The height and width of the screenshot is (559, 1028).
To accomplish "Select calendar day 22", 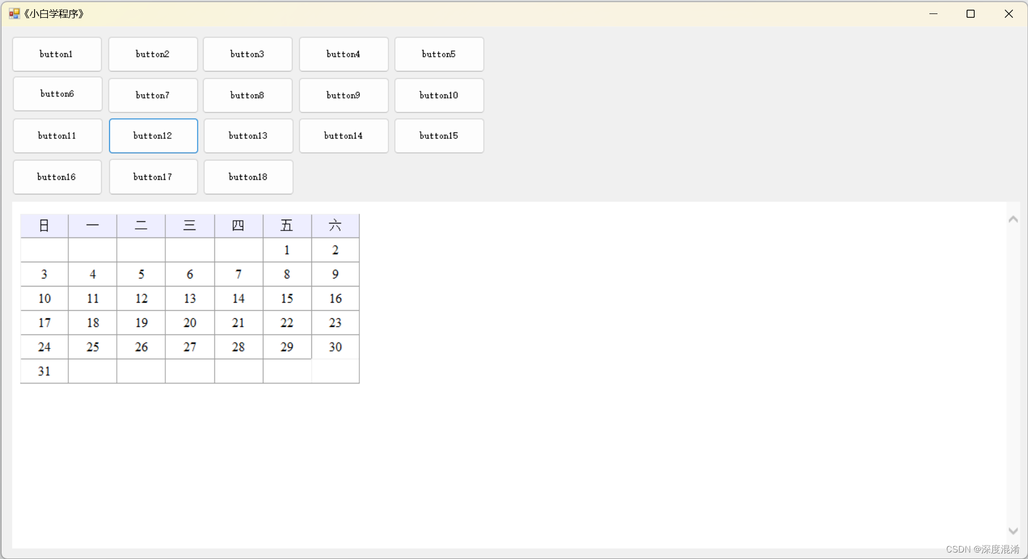I will tap(287, 323).
